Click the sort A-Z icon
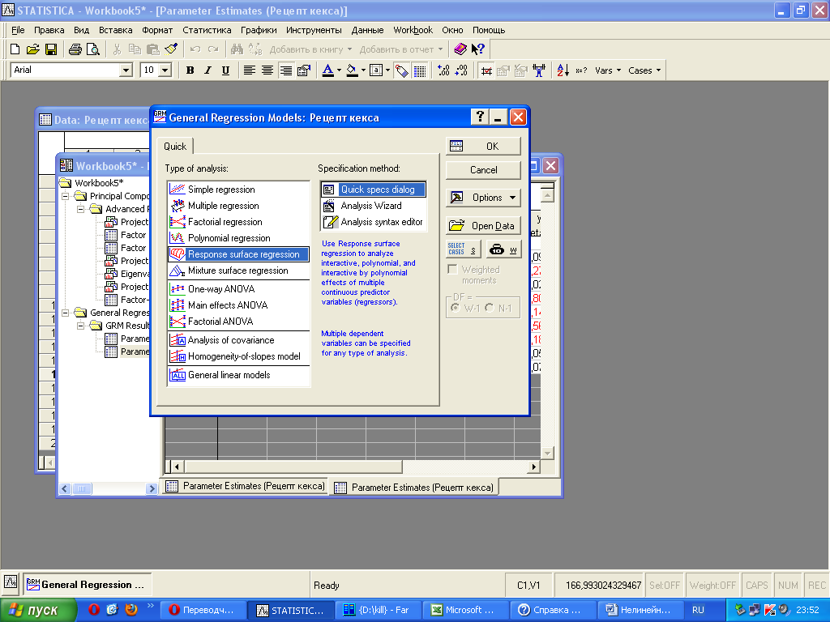830x622 pixels. tap(563, 70)
